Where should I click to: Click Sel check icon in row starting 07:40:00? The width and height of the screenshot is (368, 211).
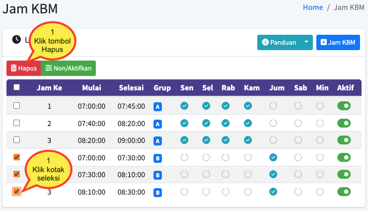[x=206, y=123]
